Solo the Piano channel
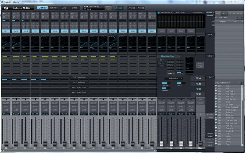 pyautogui.click(x=94, y=107)
